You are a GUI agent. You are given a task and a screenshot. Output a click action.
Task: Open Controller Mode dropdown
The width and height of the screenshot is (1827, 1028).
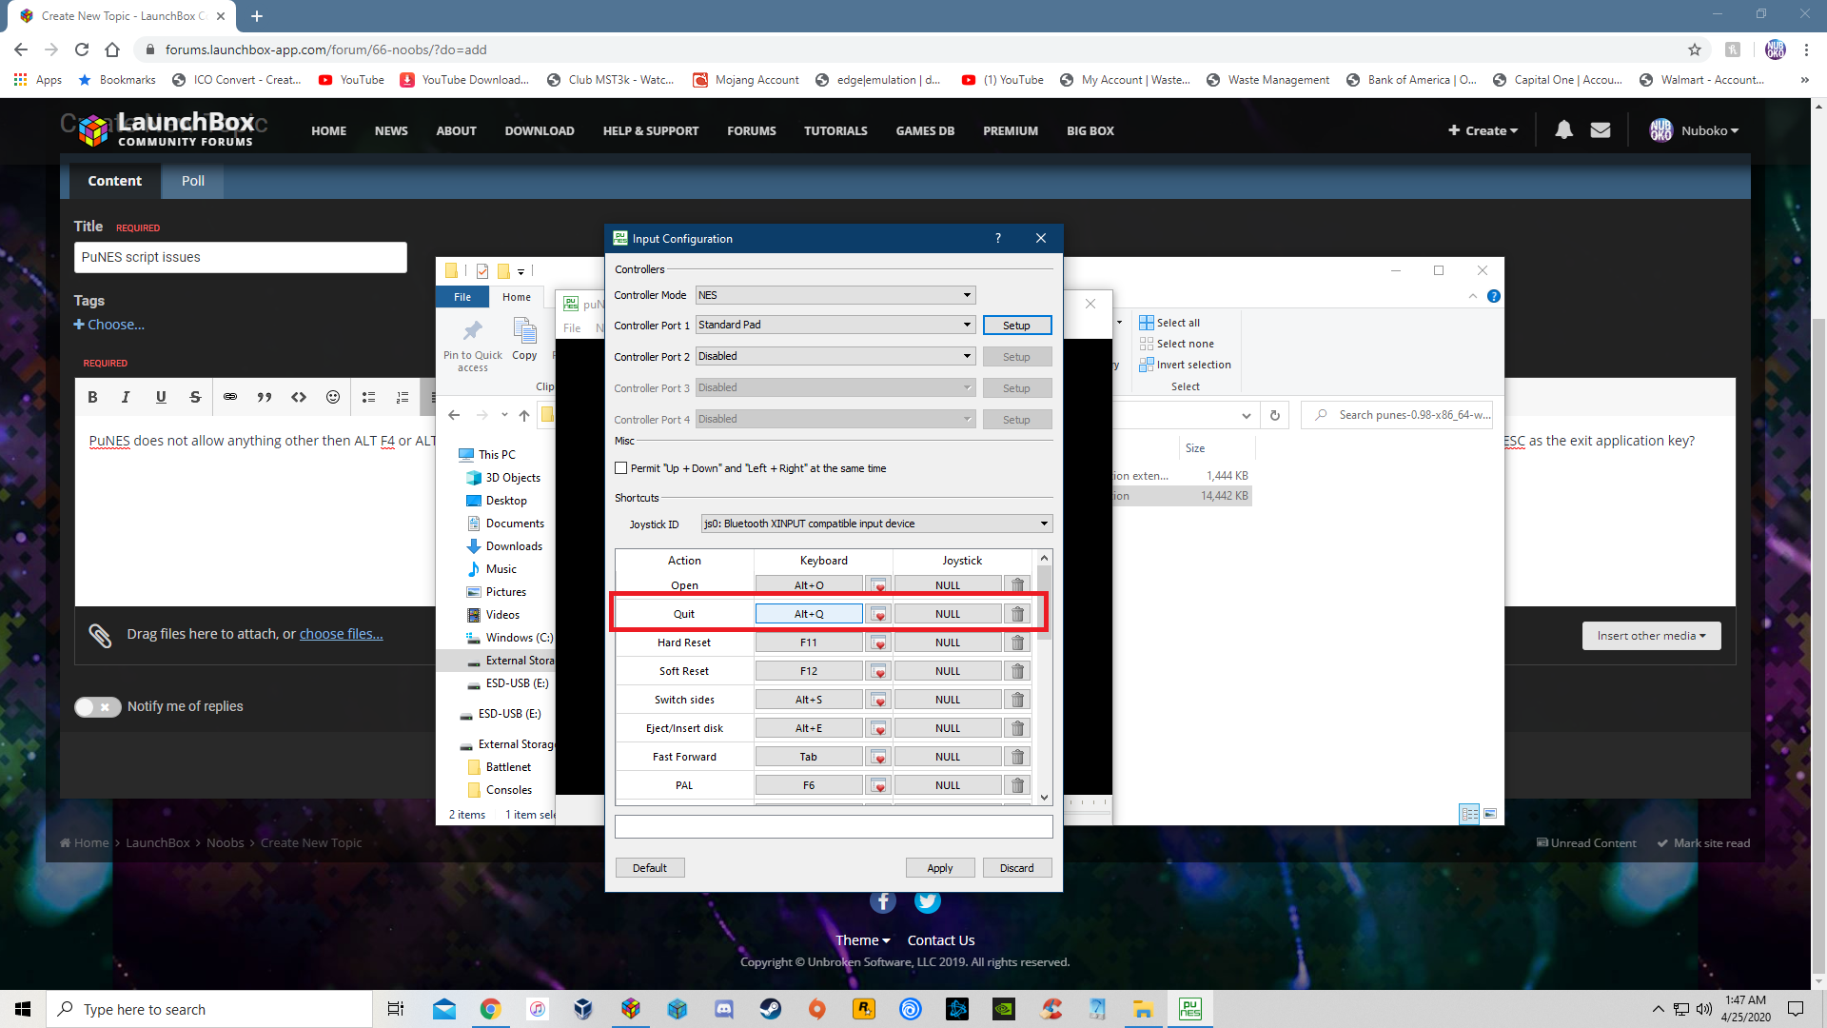835,295
